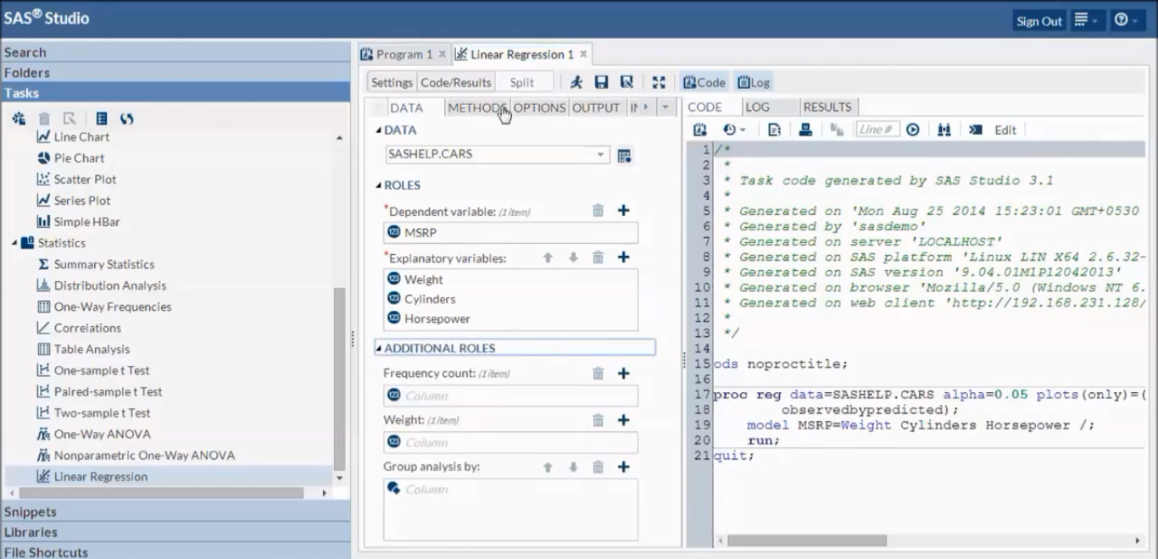The height and width of the screenshot is (559, 1158).
Task: Select the One-Way ANOVA task
Action: (x=102, y=434)
